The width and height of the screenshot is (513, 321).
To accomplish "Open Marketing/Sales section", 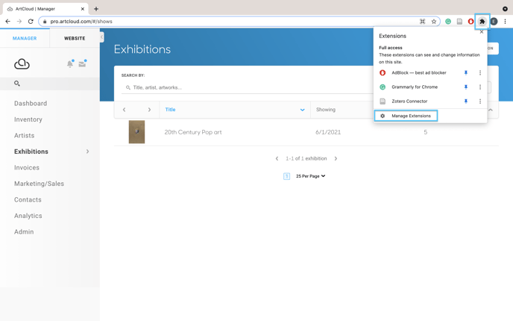I will point(39,184).
